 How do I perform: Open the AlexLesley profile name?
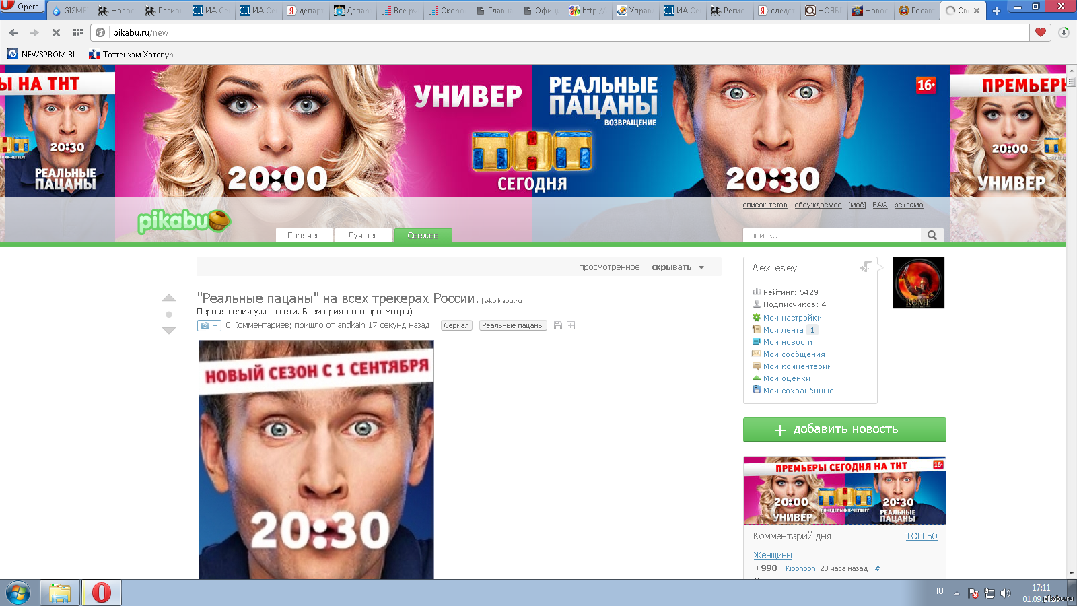point(775,268)
